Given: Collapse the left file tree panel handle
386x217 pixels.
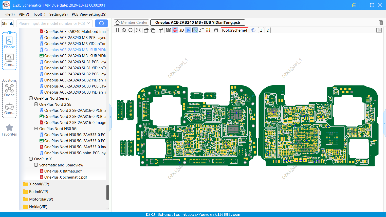Looking at the screenshot, I should point(110,117).
